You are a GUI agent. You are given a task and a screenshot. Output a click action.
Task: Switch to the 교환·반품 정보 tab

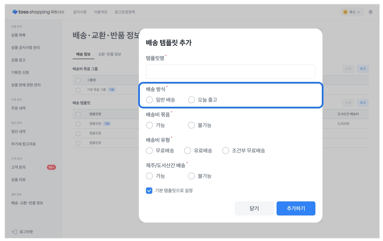point(110,54)
